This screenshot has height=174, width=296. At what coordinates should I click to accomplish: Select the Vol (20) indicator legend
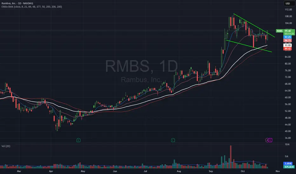coord(6,146)
